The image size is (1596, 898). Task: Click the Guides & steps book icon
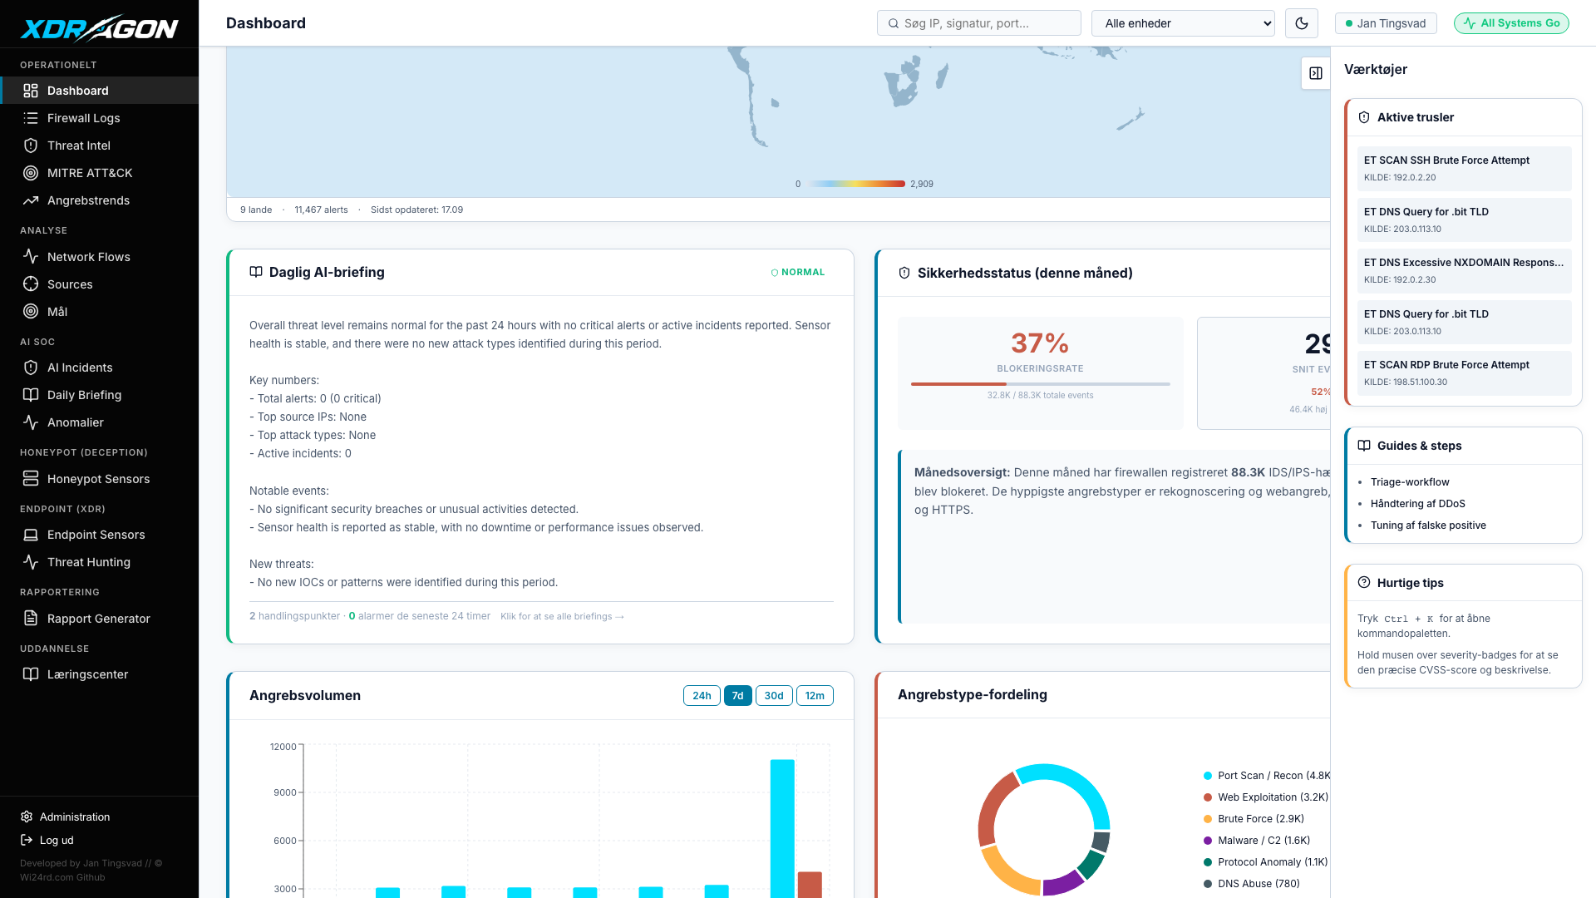1364,446
